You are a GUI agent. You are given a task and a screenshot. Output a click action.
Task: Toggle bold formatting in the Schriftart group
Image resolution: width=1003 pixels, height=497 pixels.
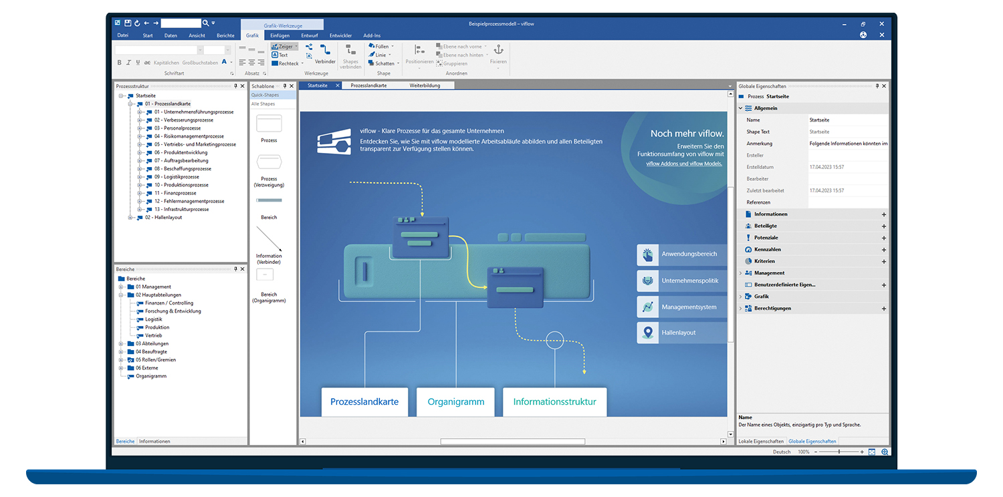[x=119, y=61]
